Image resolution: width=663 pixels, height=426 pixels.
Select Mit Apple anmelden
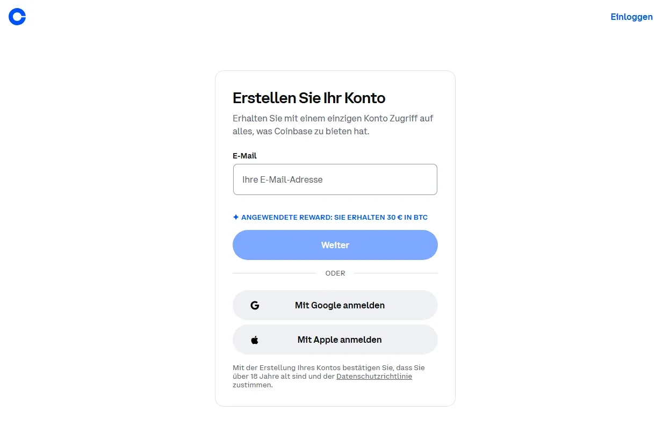335,340
